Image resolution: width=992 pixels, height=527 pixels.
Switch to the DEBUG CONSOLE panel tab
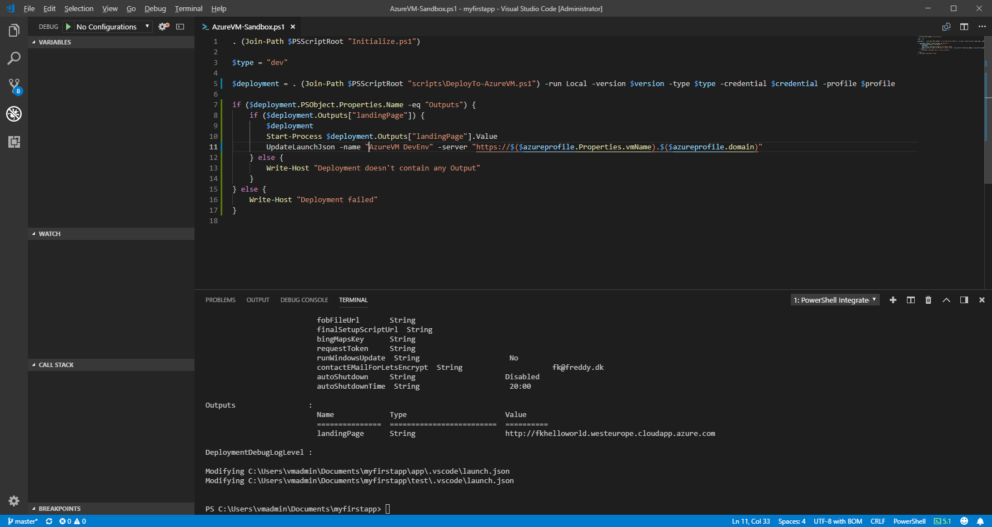(x=304, y=300)
